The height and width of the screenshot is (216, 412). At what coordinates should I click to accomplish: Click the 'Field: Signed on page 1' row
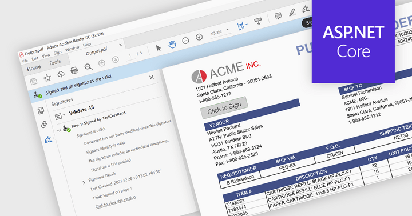[113, 193]
